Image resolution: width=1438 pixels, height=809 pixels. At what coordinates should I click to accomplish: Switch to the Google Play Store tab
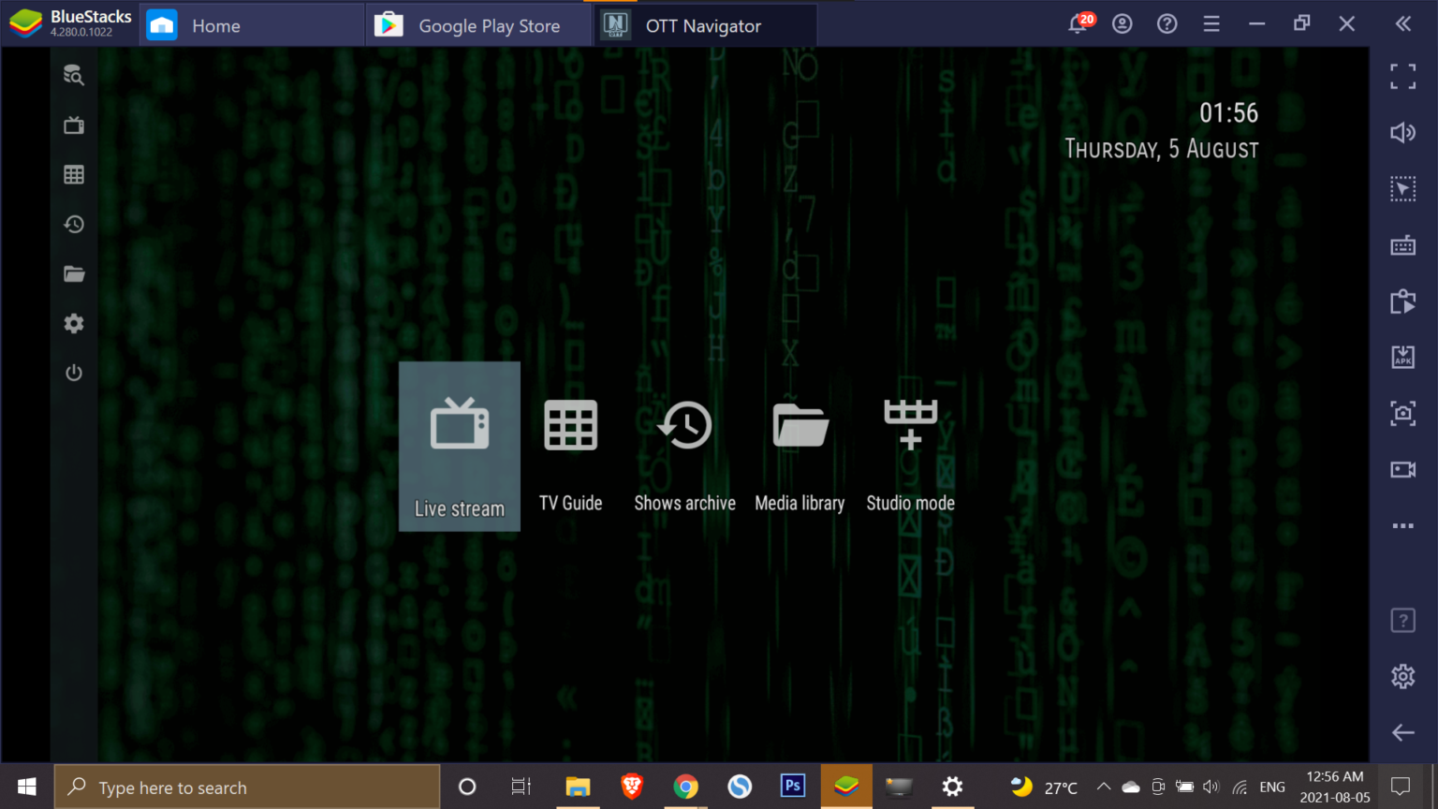point(477,25)
